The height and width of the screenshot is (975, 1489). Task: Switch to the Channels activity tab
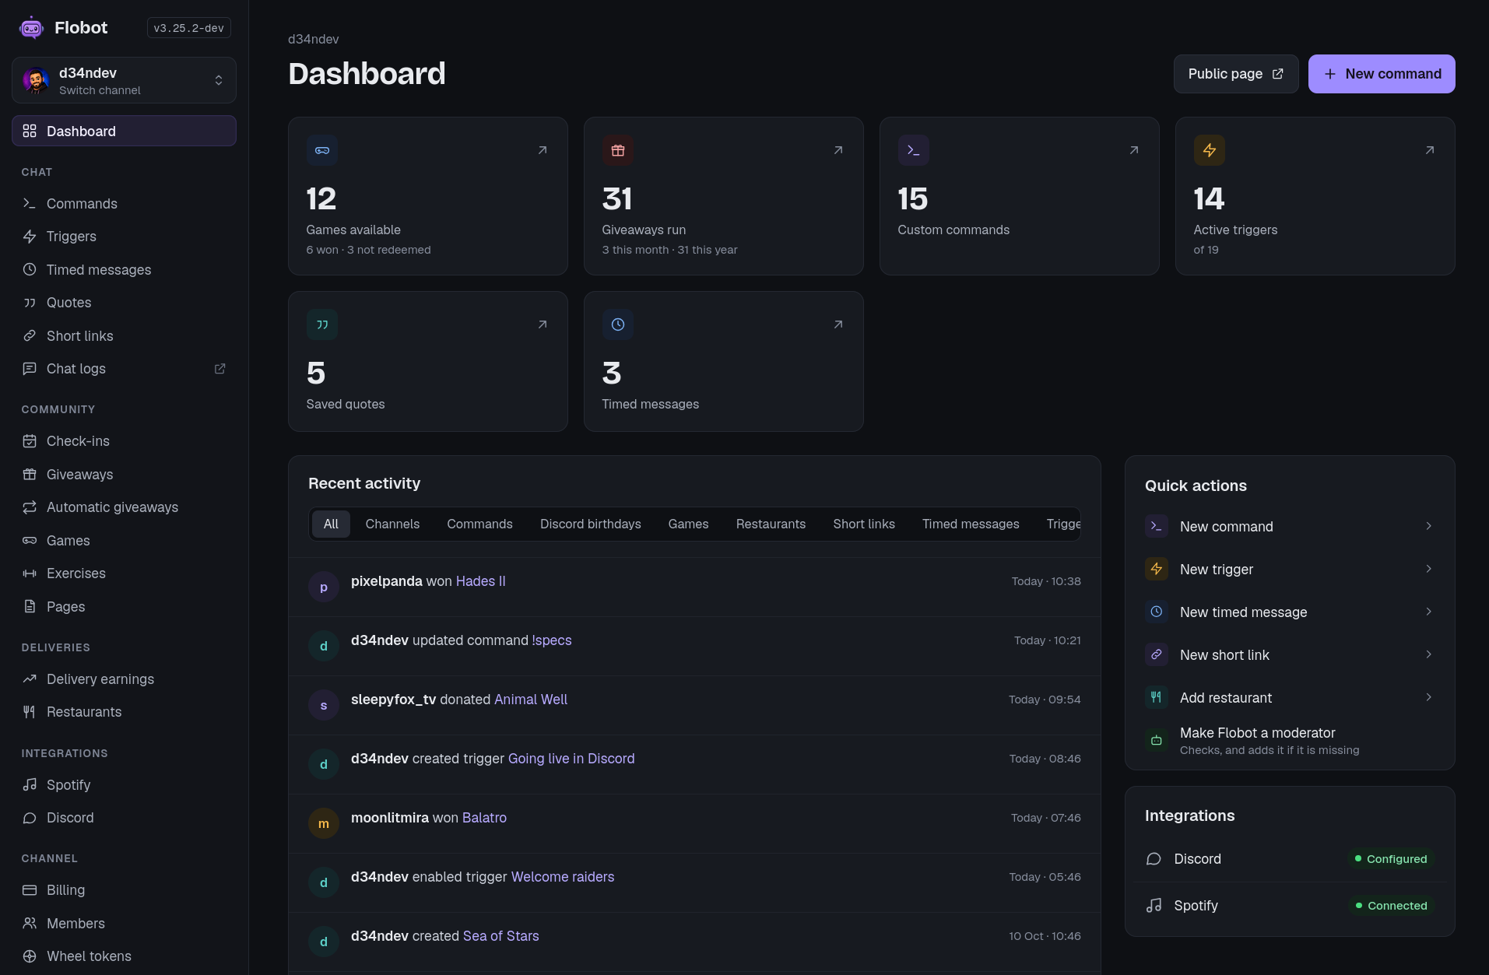click(x=392, y=524)
